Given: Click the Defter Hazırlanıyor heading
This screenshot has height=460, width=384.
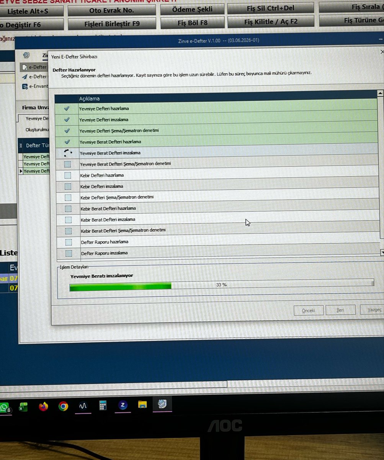Looking at the screenshot, I should tap(74, 70).
